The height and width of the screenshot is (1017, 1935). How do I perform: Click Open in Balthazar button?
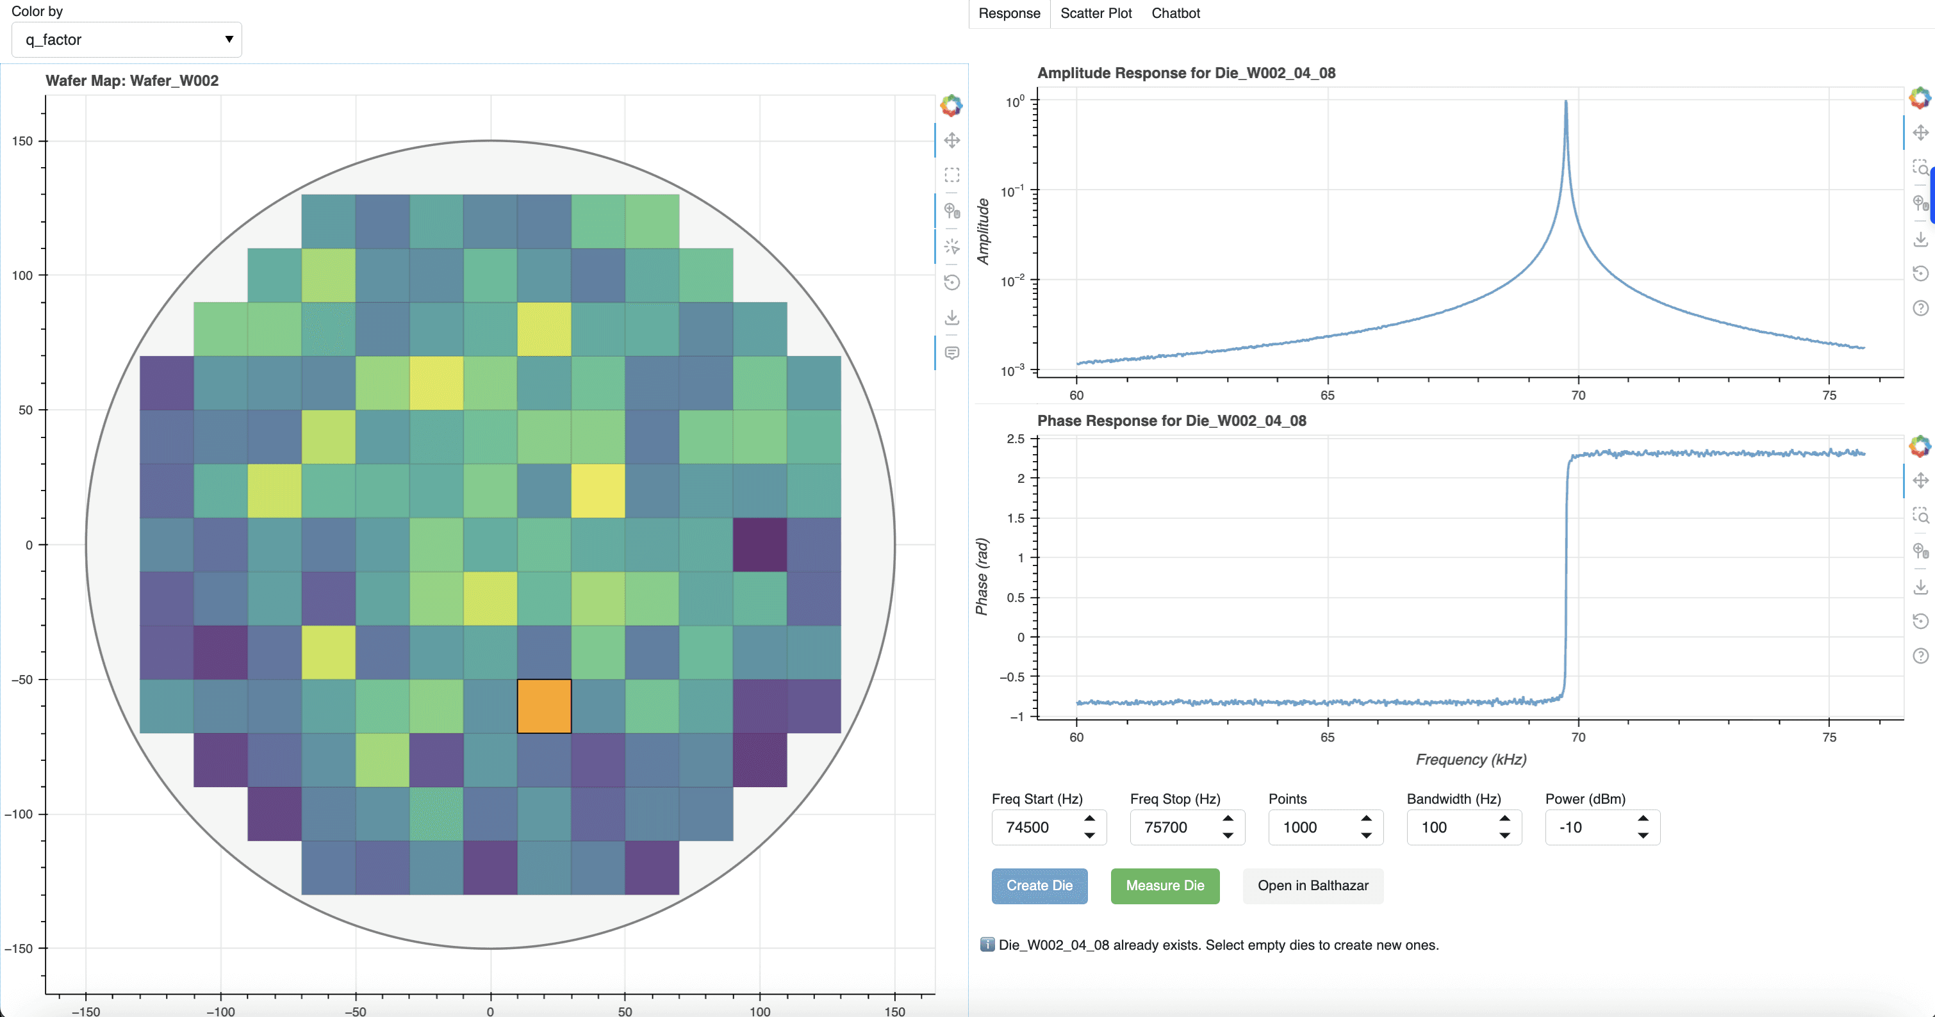tap(1312, 886)
